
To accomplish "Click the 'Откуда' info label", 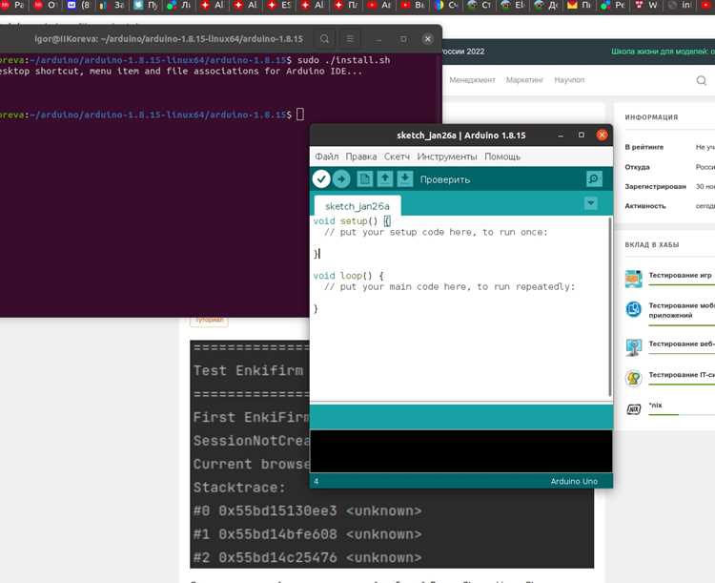I will 637,167.
